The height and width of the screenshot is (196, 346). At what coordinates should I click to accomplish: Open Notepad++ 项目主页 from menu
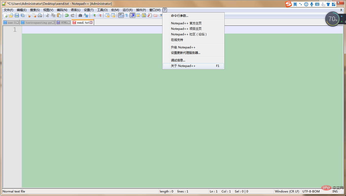[193, 29]
